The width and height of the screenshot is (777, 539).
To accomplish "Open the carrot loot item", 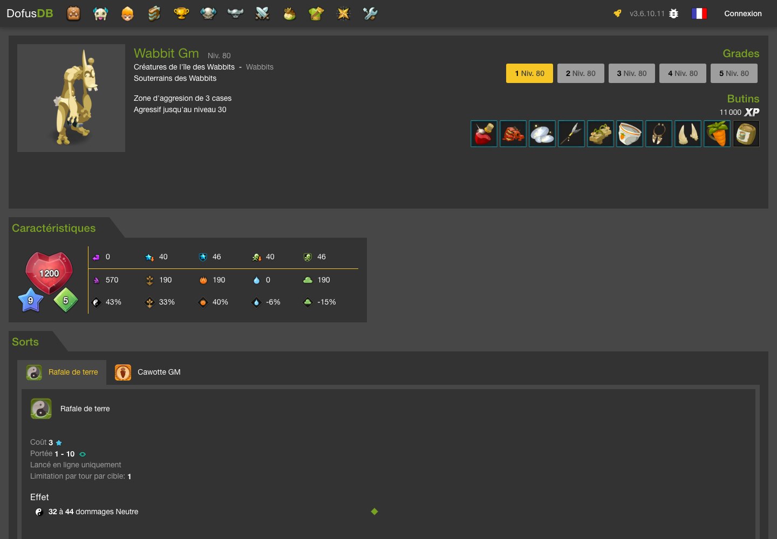I will coord(717,134).
